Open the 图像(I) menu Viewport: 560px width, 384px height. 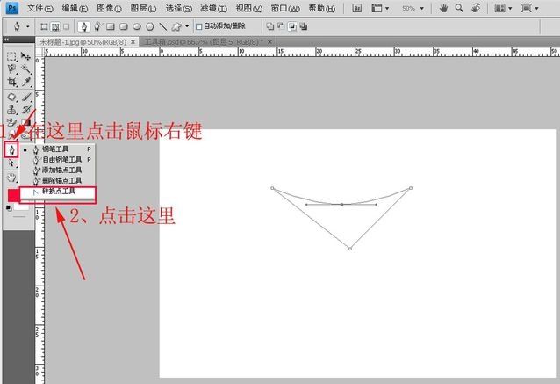click(x=110, y=8)
